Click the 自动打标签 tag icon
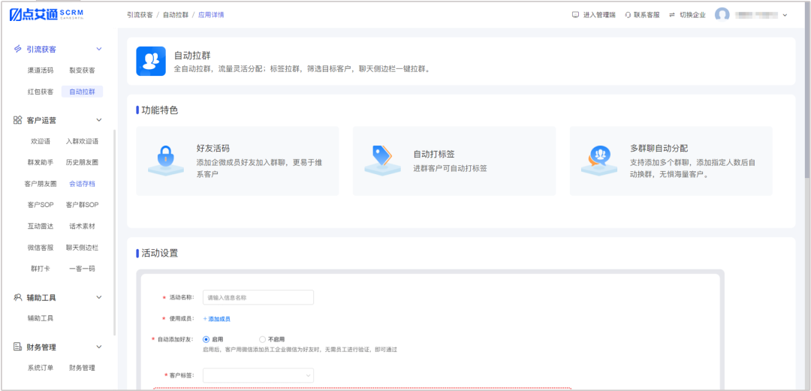The height and width of the screenshot is (391, 811). click(x=382, y=161)
